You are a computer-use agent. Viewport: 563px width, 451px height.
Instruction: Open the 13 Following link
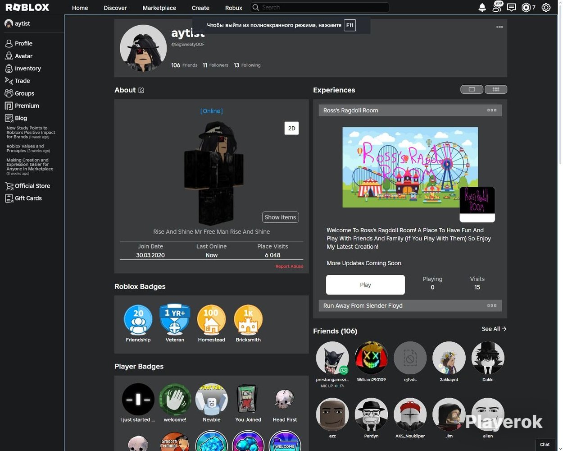247,65
